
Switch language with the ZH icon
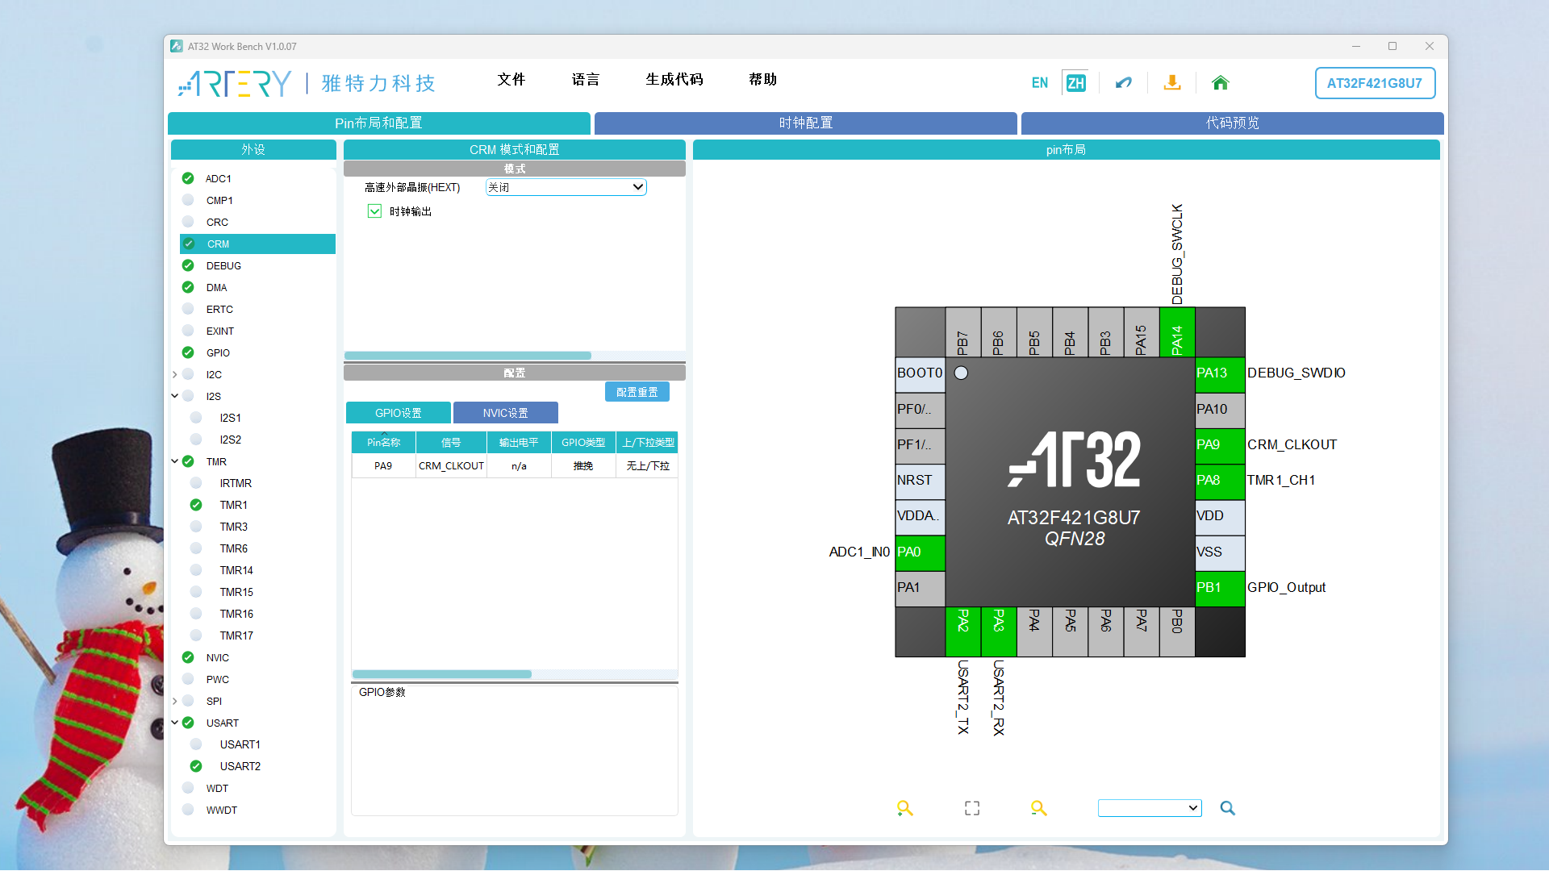tap(1075, 82)
